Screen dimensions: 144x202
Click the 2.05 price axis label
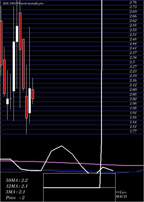133,94
